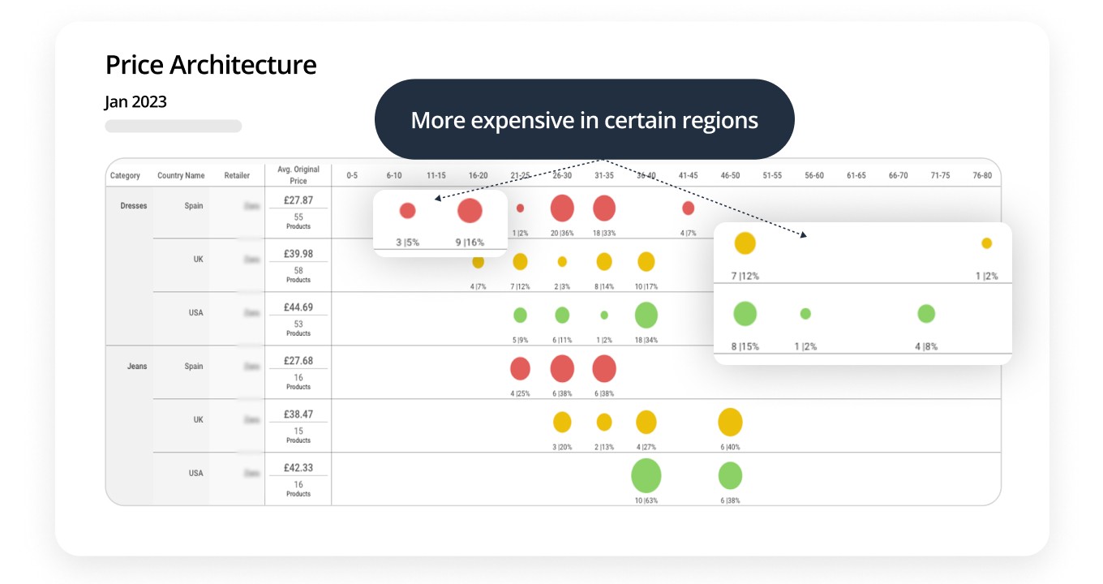Click the 46-50 price range header
1103x584 pixels.
click(730, 175)
